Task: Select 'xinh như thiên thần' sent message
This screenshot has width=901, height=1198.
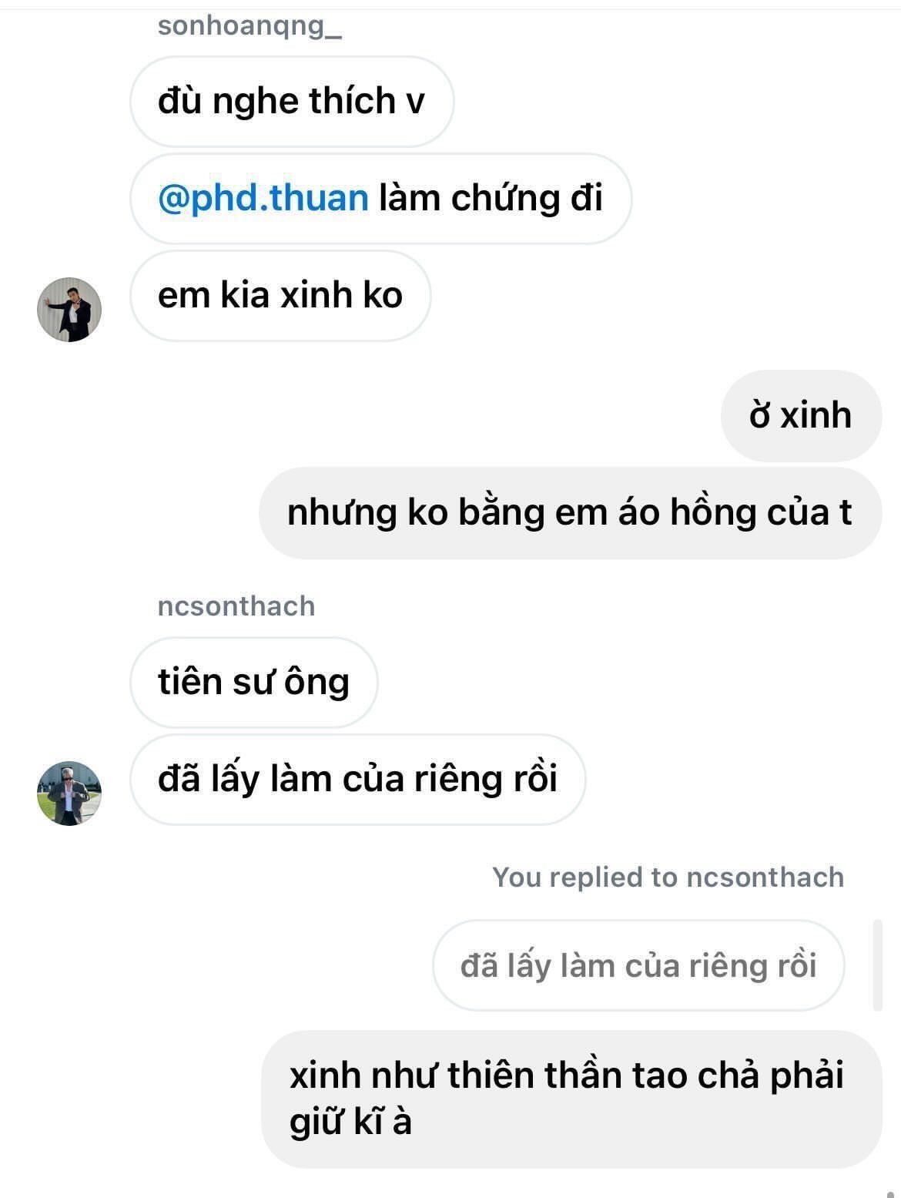Action: click(x=571, y=1099)
